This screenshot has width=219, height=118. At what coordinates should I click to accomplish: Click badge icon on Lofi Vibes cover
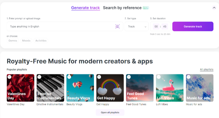coord(159,77)
